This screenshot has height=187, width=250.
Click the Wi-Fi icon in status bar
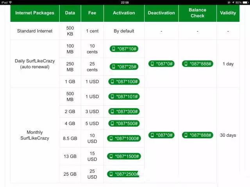10,2
